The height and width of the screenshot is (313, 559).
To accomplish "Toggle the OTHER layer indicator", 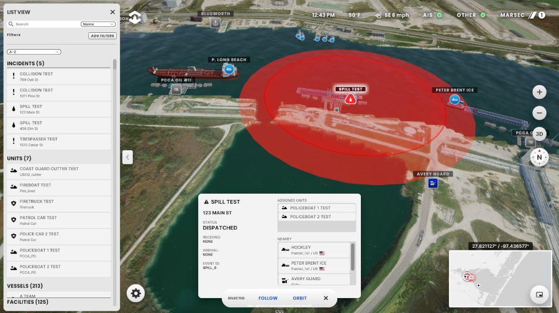I will 471,15.
